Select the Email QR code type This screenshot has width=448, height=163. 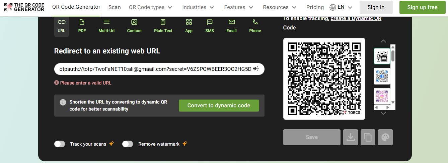[231, 26]
